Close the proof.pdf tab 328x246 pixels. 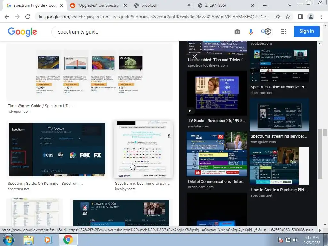[x=189, y=5]
